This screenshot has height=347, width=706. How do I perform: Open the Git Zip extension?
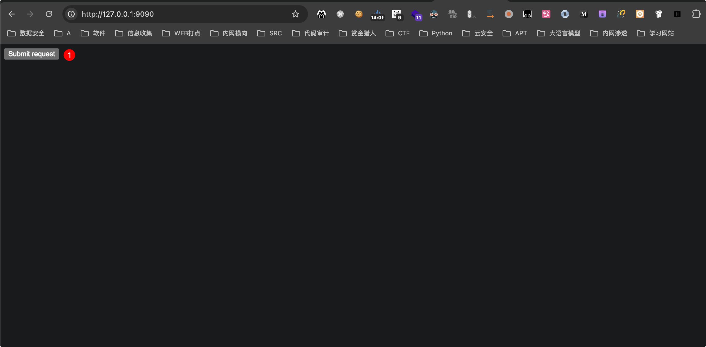452,14
